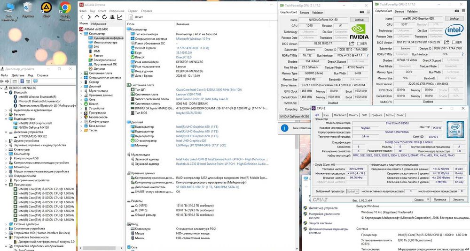
Task: Open Sensors tab in NVIDIA GPU-Z window
Action: pyautogui.click(x=304, y=13)
